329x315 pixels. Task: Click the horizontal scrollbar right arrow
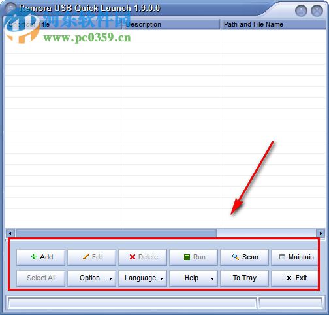[321, 233]
